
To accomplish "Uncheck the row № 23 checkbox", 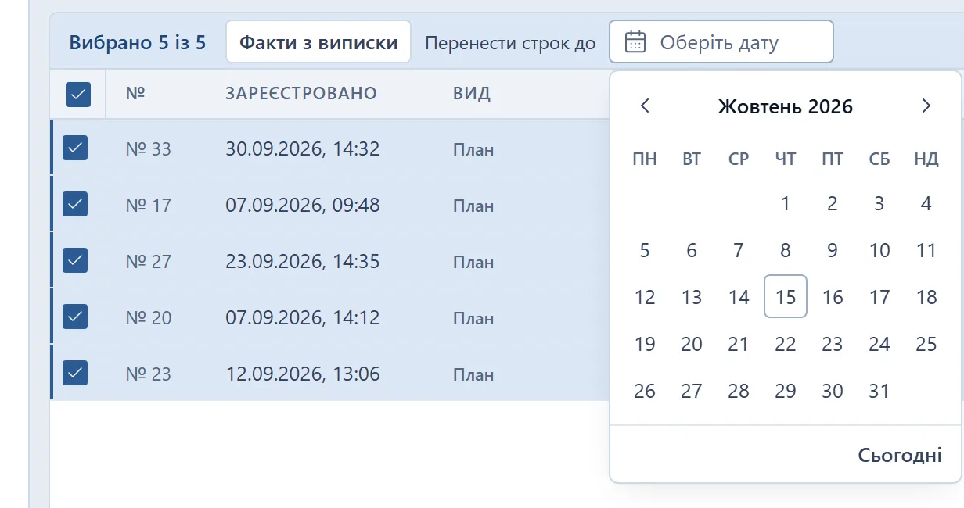I will point(75,373).
